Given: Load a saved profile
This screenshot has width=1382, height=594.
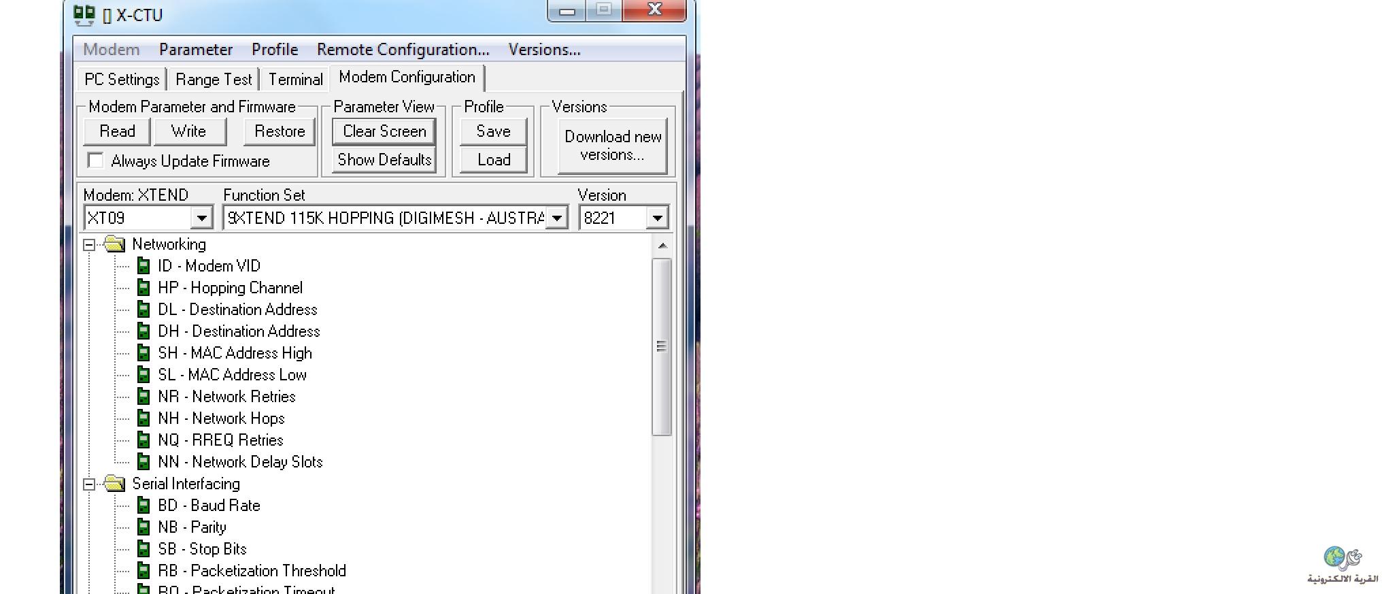Looking at the screenshot, I should (x=493, y=160).
